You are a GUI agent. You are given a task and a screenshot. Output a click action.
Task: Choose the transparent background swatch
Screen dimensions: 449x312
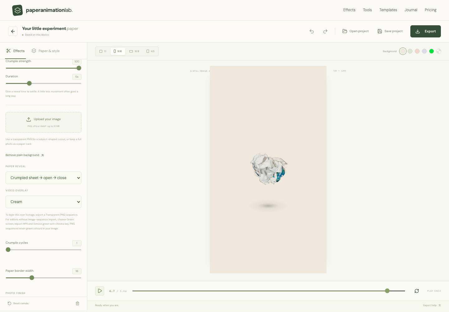[x=439, y=51]
